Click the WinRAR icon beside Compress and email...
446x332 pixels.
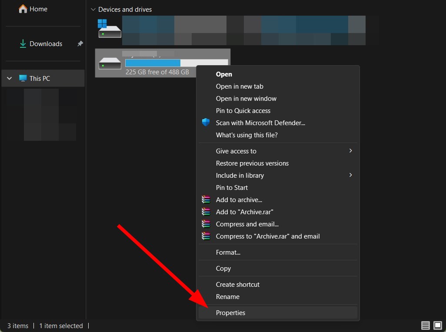[x=206, y=224]
